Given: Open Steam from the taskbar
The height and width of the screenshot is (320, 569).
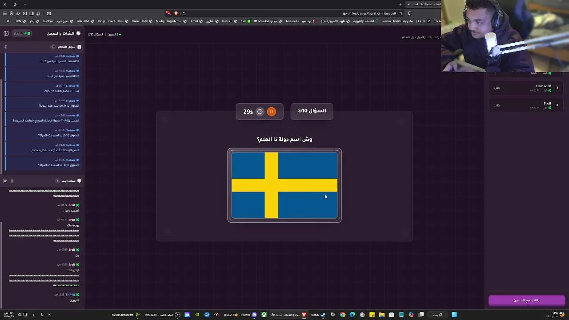Looking at the screenshot, I should click(x=318, y=315).
